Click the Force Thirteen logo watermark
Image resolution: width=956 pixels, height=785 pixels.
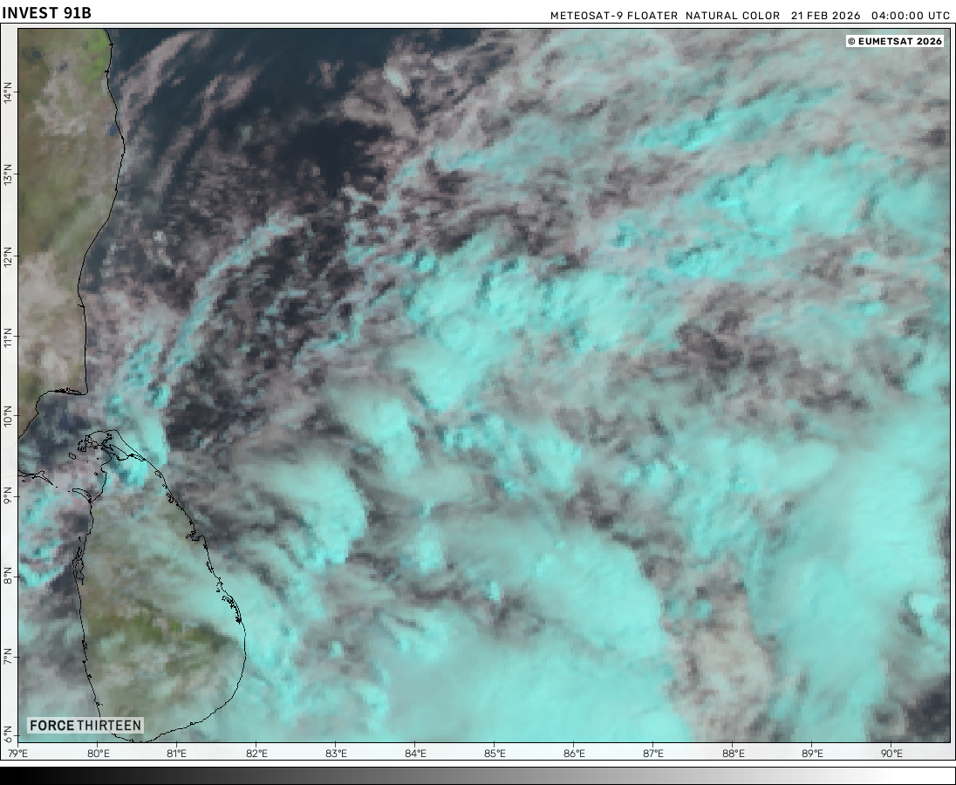coord(85,726)
